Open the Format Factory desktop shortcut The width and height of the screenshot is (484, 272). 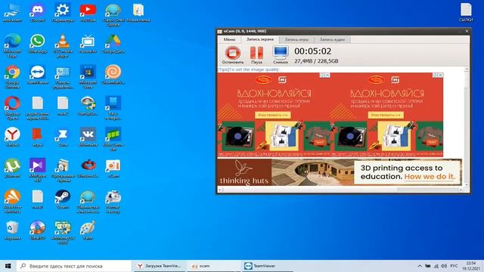click(x=113, y=201)
